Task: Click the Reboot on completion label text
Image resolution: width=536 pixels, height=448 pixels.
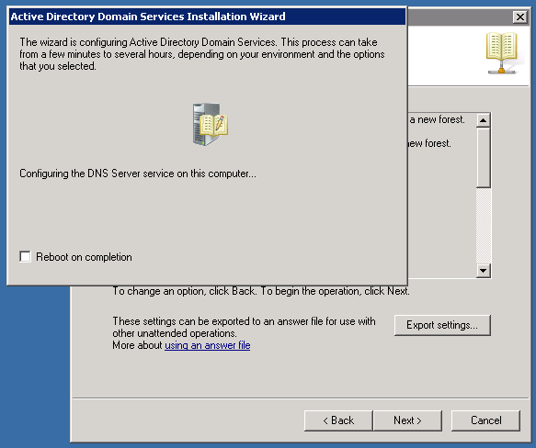Action: 84,257
